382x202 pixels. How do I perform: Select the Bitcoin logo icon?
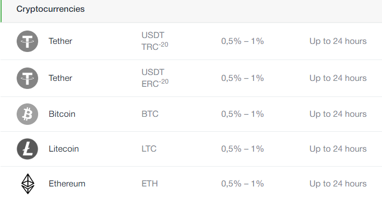coord(27,114)
